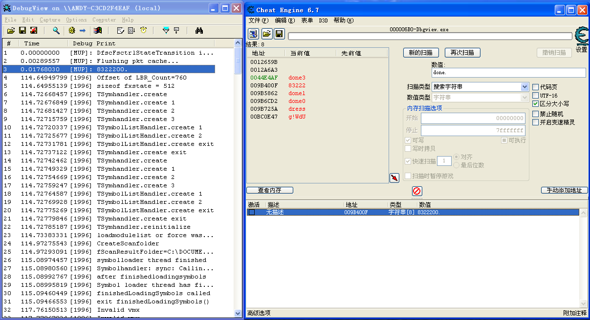Viewport: 590px width, 320px height.
Task: Open DebugView's File menu
Action: [x=10, y=20]
